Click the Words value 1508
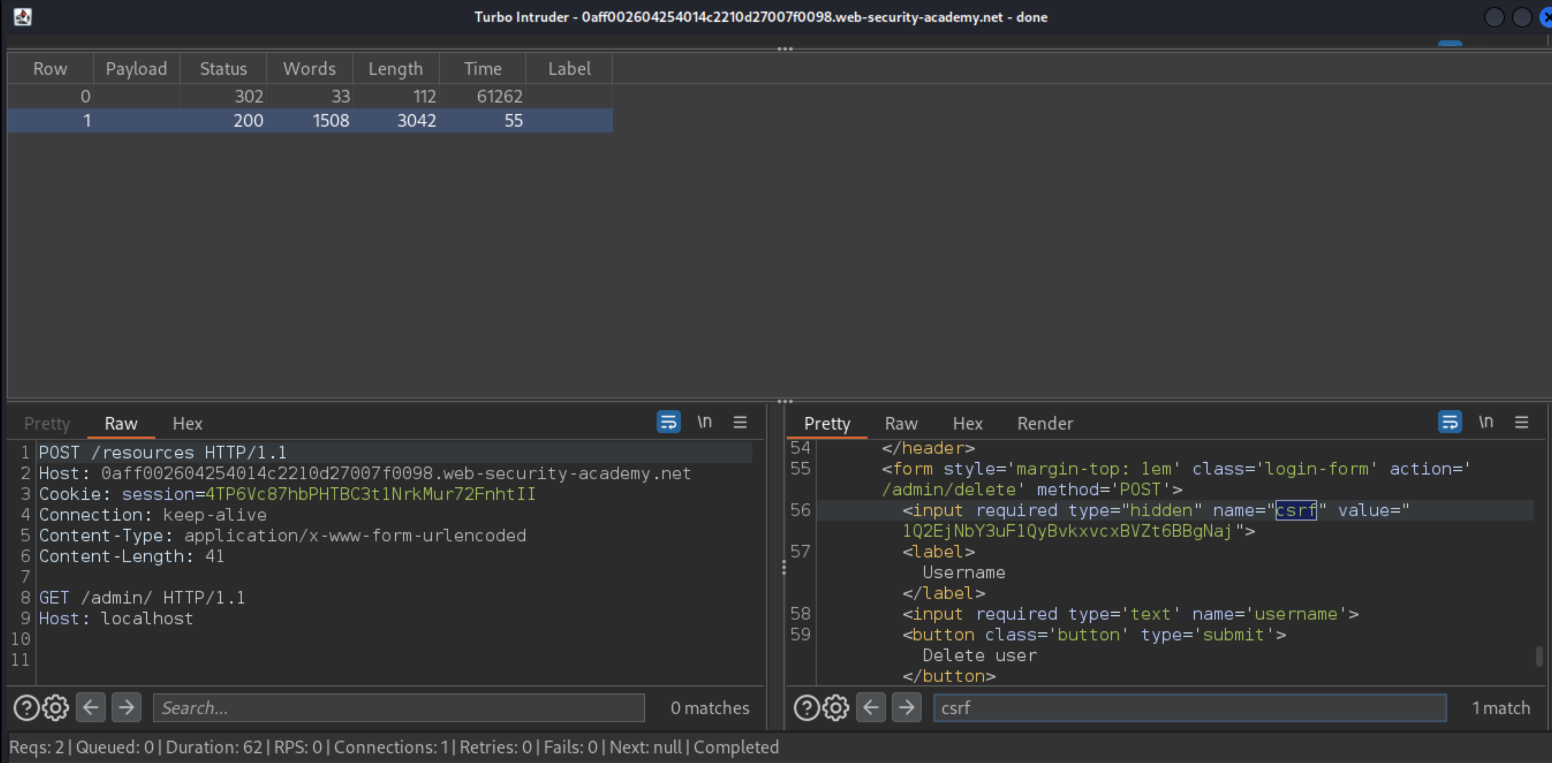 pos(331,120)
